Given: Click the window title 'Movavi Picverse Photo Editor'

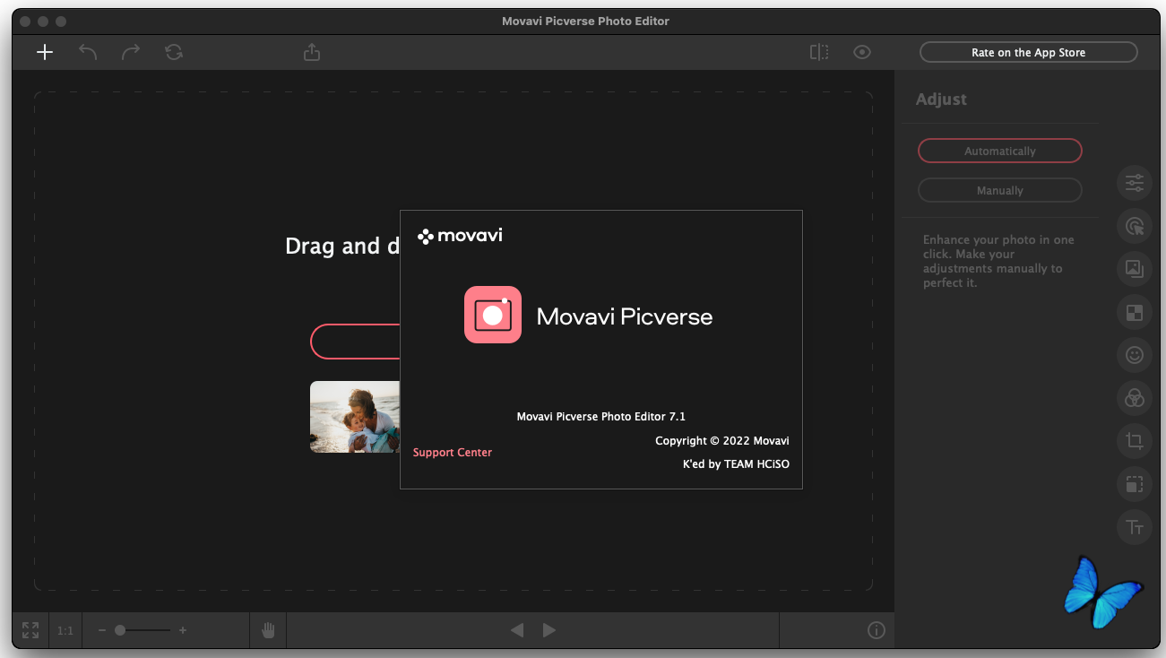Looking at the screenshot, I should pyautogui.click(x=586, y=21).
